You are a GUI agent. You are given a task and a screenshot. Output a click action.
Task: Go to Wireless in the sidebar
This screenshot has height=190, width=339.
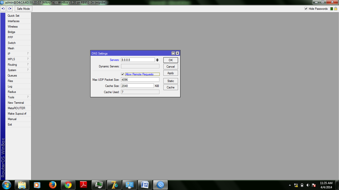[x=18, y=27]
